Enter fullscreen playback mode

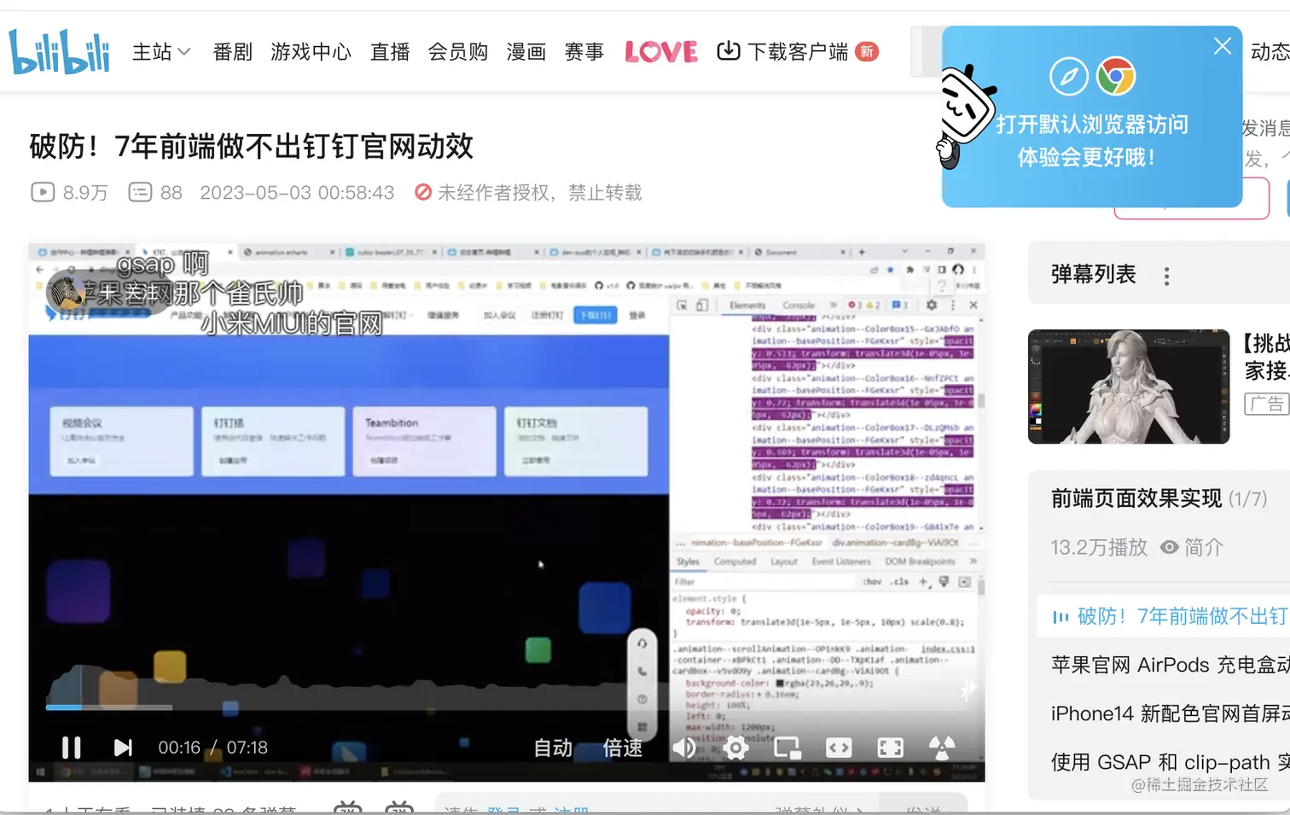[x=890, y=747]
